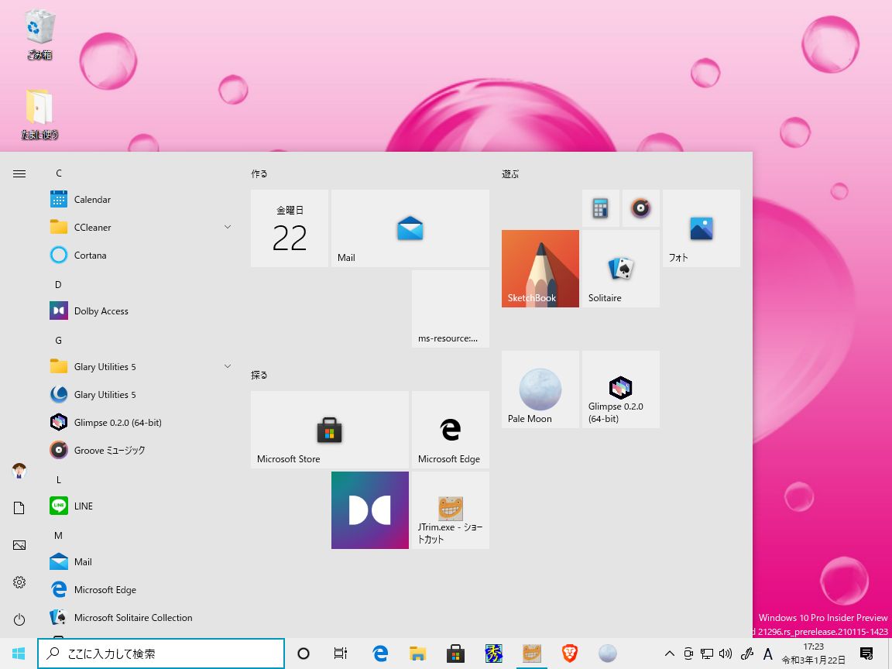Open Brave browser from the taskbar

(569, 654)
